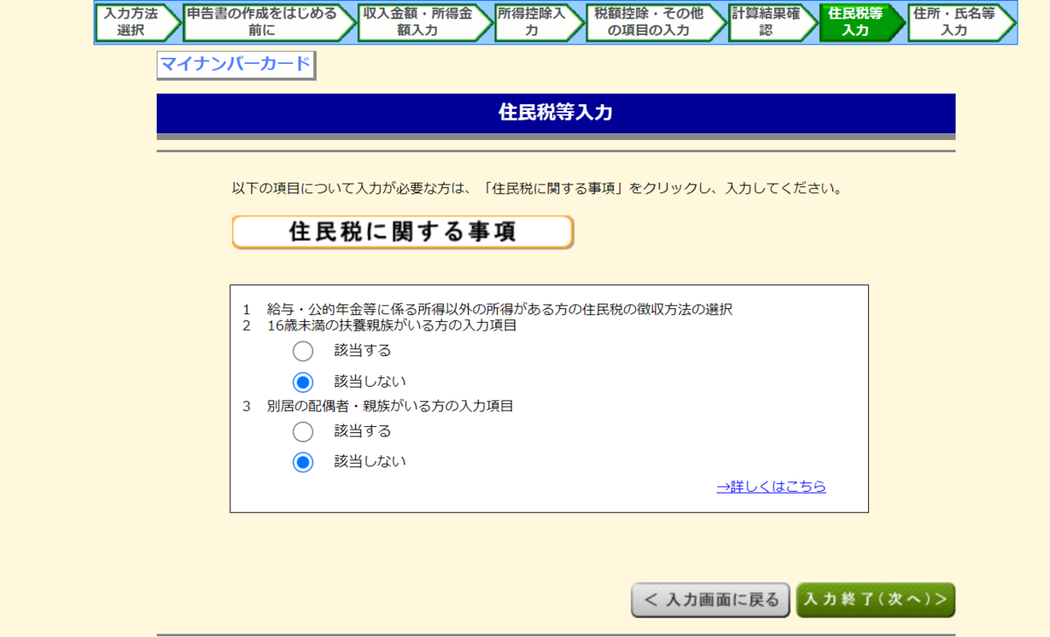1050x637 pixels.
Task: Open 住民税に関する事項 button
Action: click(402, 232)
